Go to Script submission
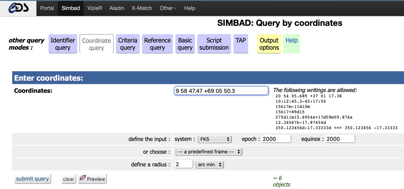Screen dimensions: 404x189 [x=214, y=44]
